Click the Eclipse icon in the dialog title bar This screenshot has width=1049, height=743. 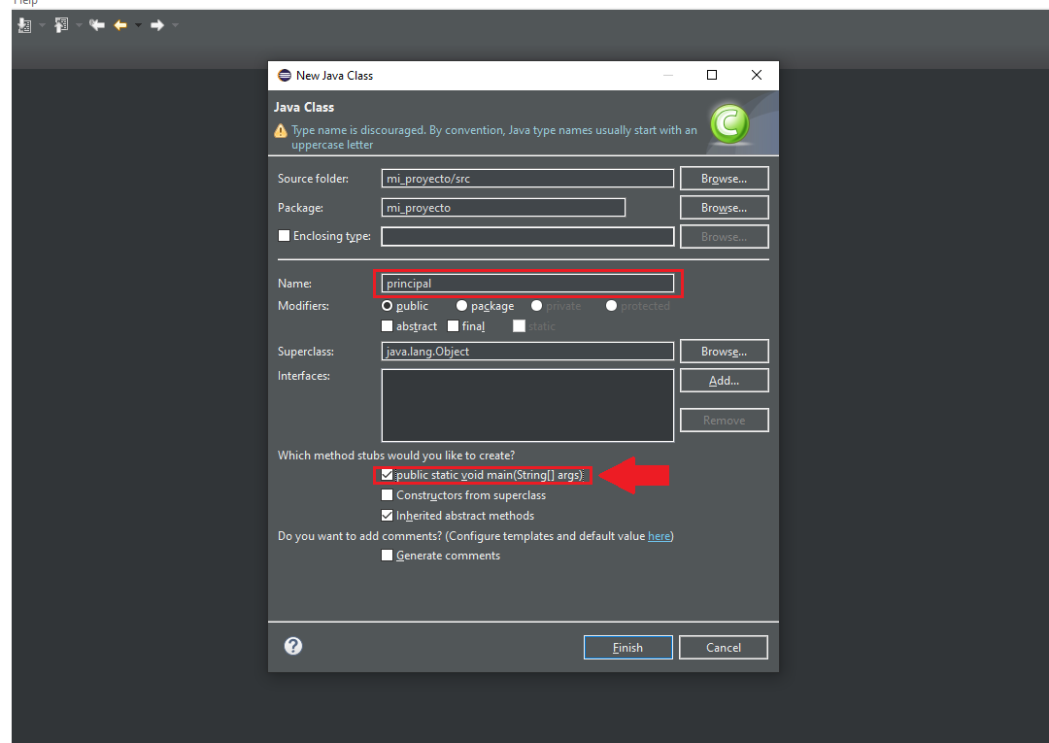[x=284, y=75]
